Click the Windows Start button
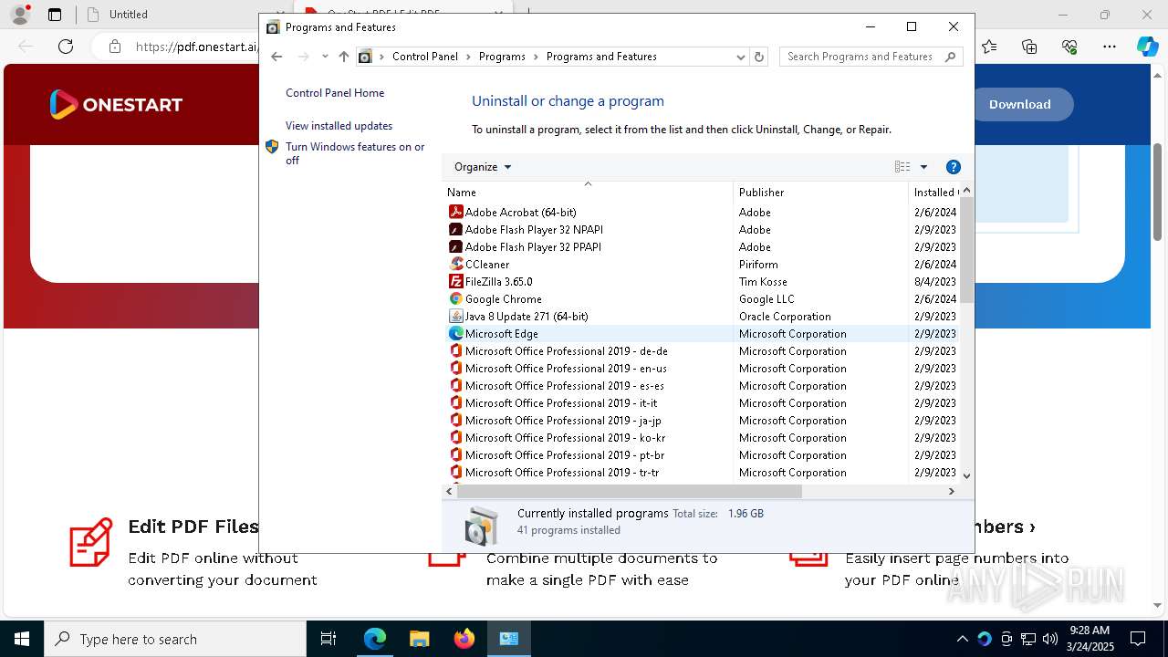The height and width of the screenshot is (657, 1168). point(22,639)
